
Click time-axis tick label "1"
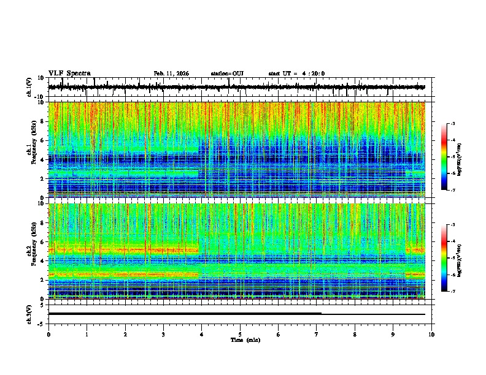point(87,335)
